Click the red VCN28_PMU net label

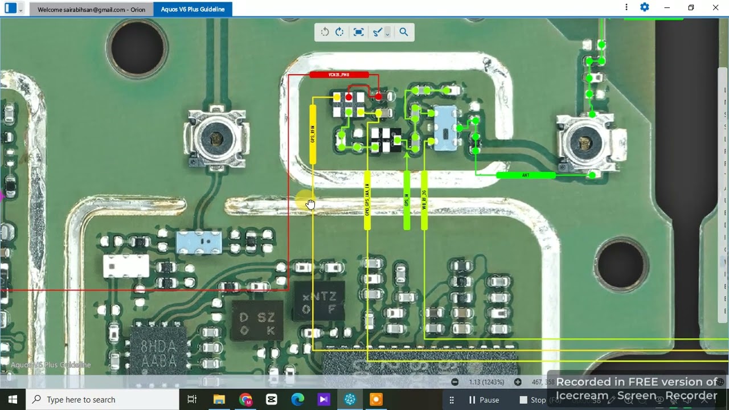(x=339, y=75)
